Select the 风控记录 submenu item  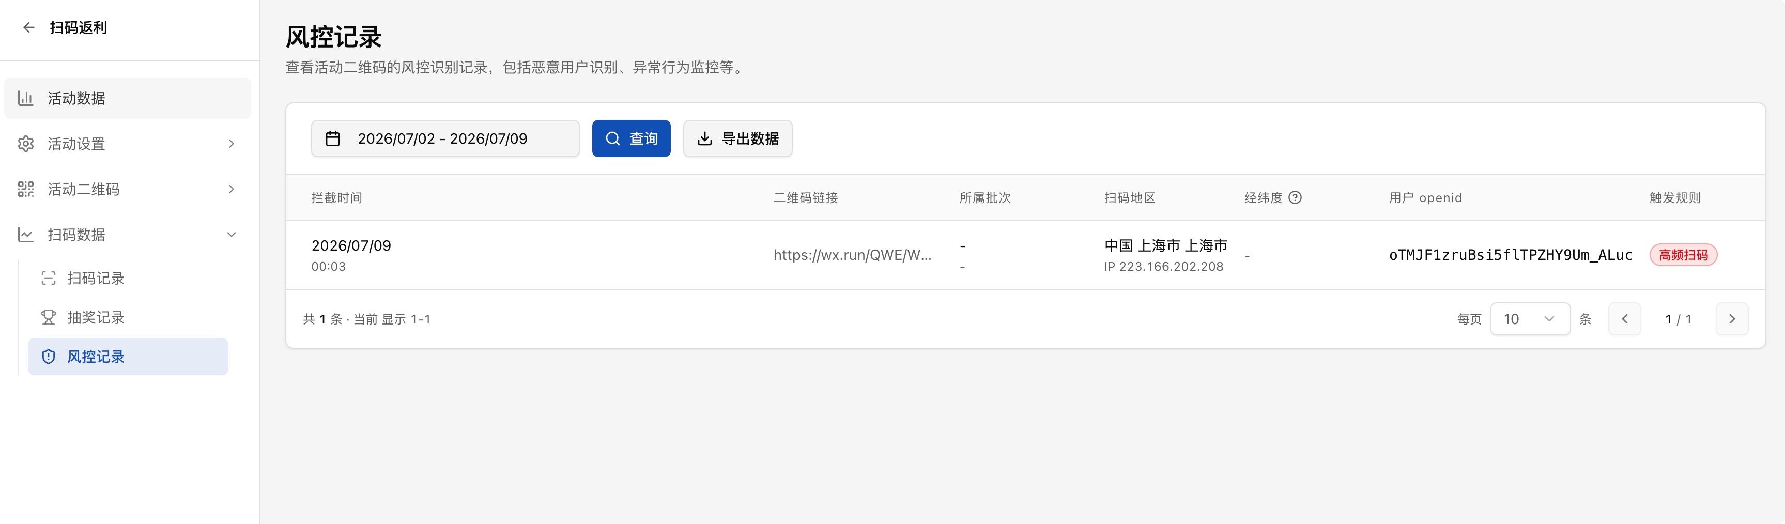click(128, 357)
